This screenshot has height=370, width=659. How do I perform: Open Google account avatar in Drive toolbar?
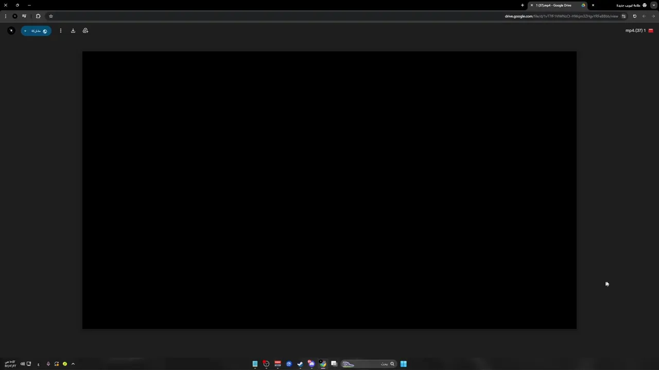11,31
